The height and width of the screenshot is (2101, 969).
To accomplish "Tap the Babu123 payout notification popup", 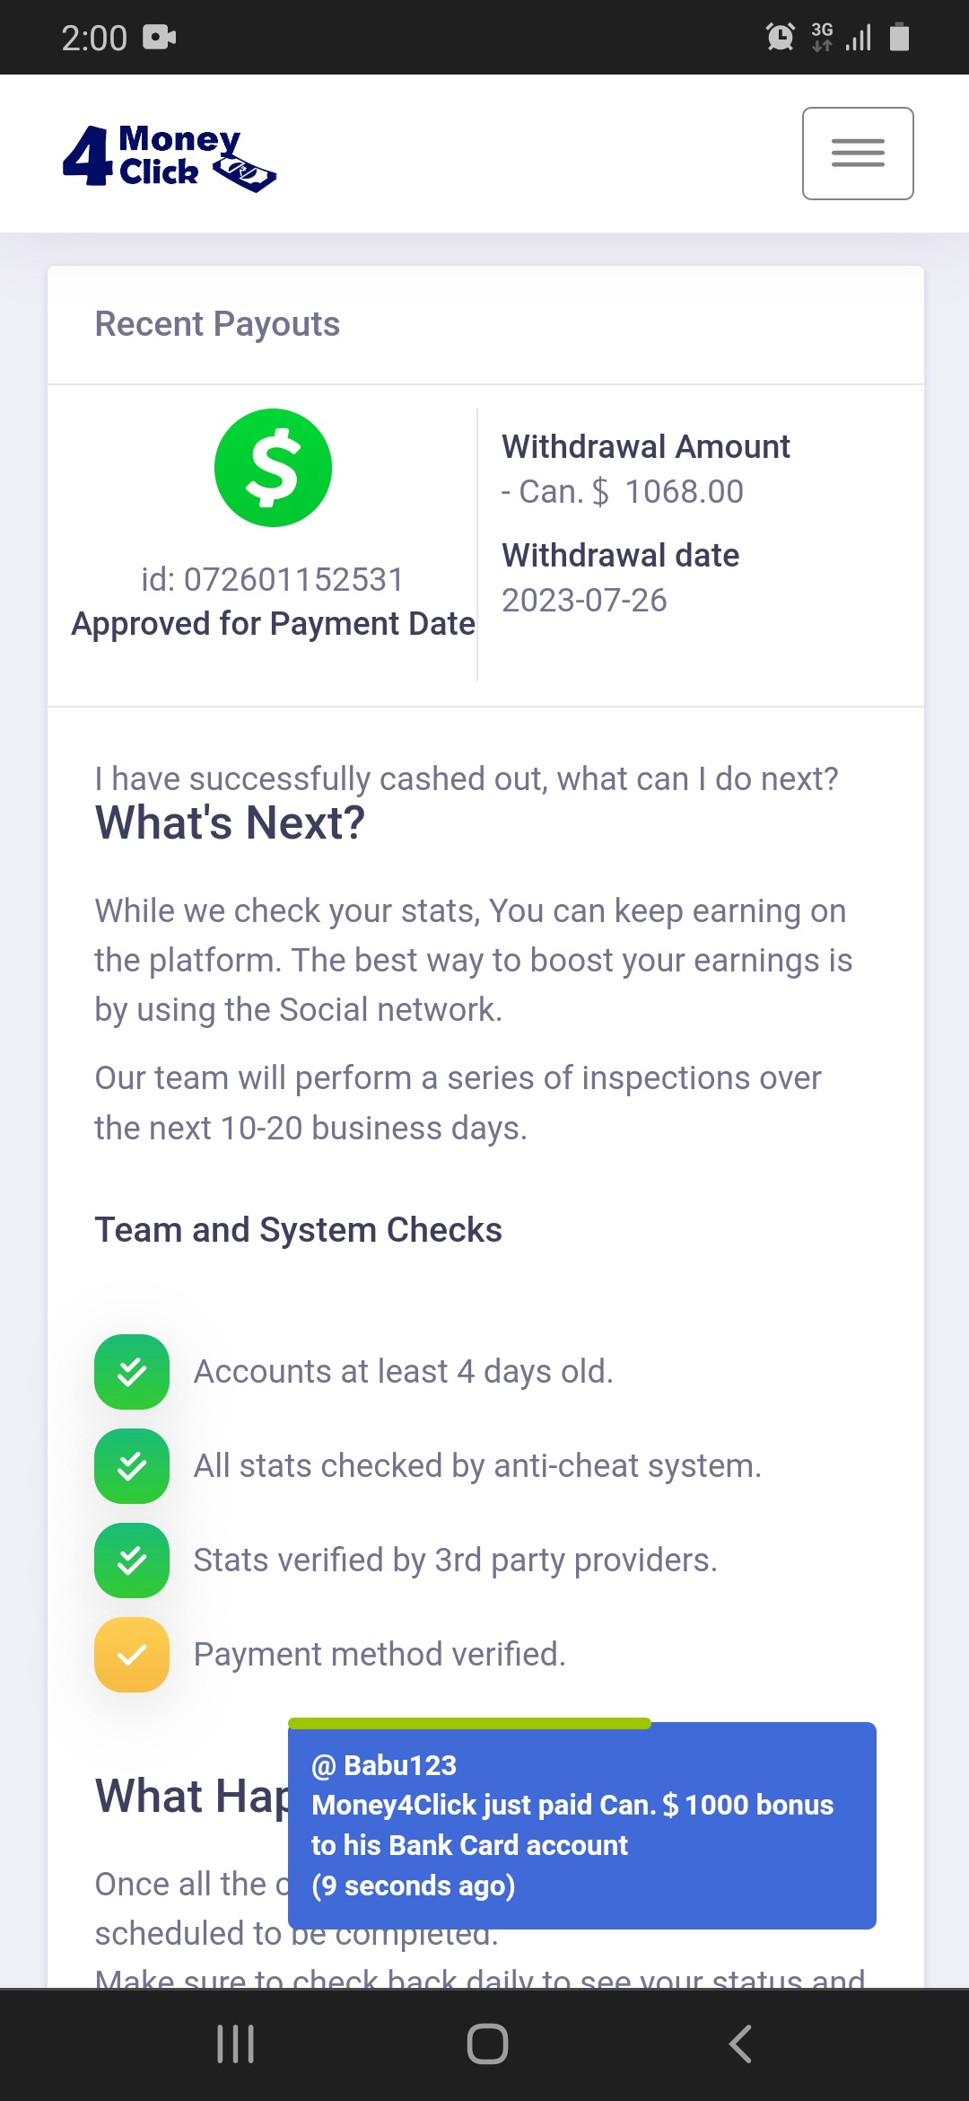I will (x=581, y=1825).
